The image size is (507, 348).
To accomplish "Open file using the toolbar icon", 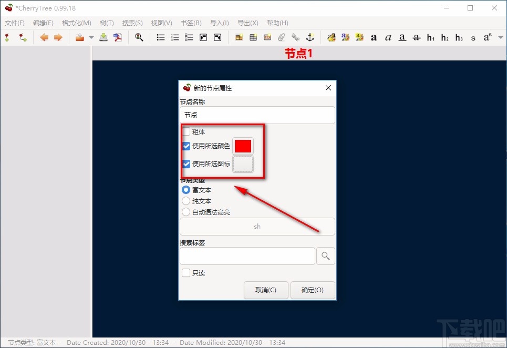I will pyautogui.click(x=79, y=37).
